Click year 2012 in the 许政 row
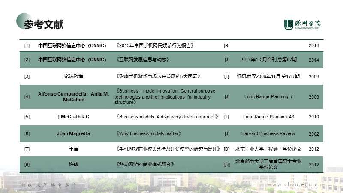 [x=314, y=165]
